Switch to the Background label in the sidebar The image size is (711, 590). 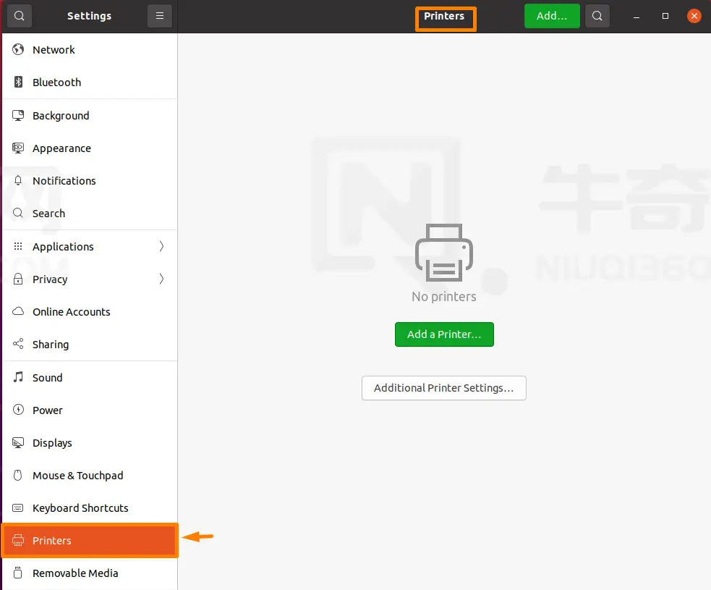(61, 116)
